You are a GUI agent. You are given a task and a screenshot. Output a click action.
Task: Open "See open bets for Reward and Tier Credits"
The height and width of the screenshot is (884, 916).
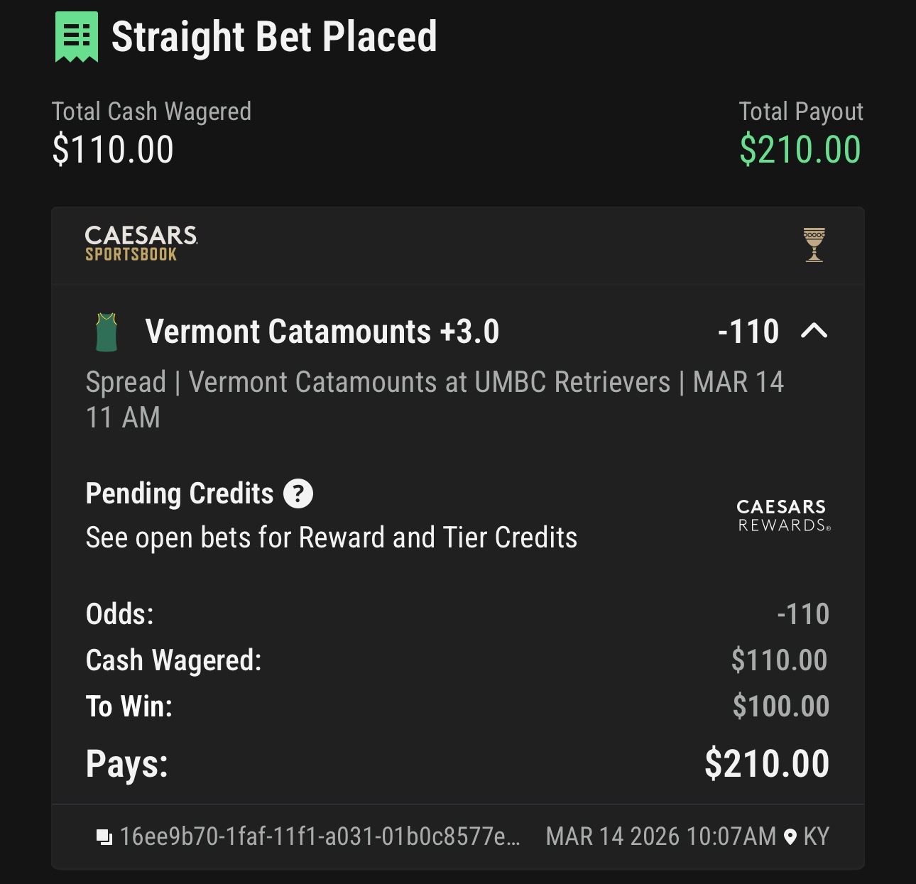(x=331, y=538)
